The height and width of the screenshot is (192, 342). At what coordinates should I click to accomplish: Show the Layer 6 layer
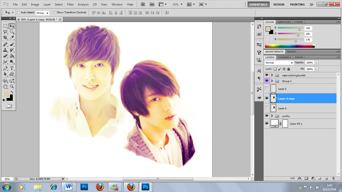267,108
